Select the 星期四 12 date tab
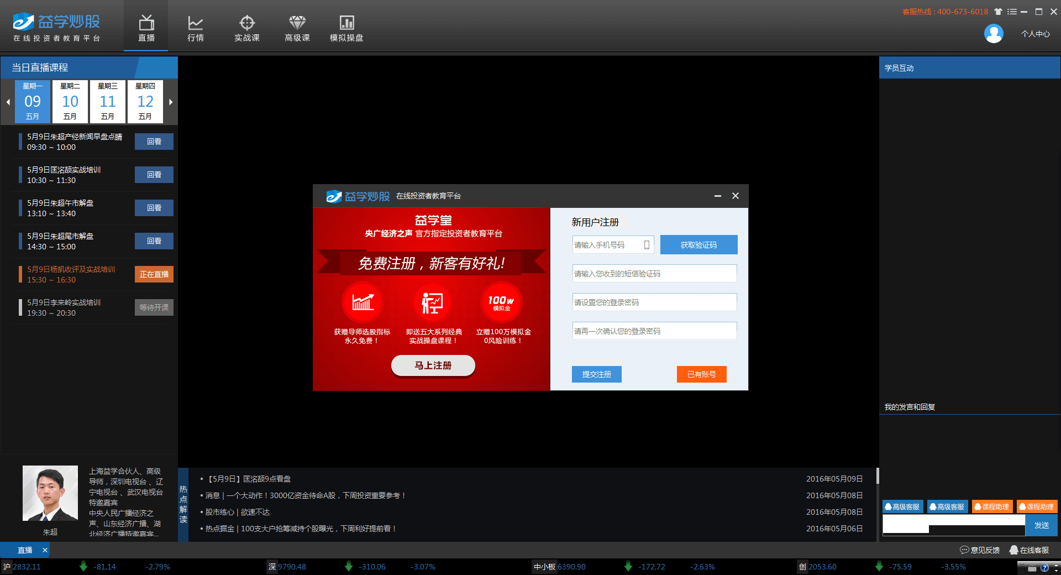Screen dimensions: 1061x575 point(145,101)
